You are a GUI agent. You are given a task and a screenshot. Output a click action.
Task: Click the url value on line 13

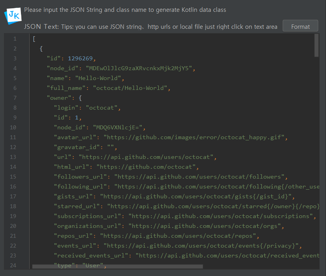tap(146, 157)
